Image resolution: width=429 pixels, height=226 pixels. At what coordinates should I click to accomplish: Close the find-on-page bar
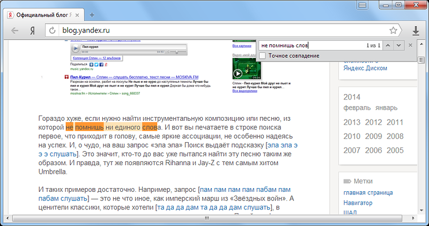[x=410, y=45]
